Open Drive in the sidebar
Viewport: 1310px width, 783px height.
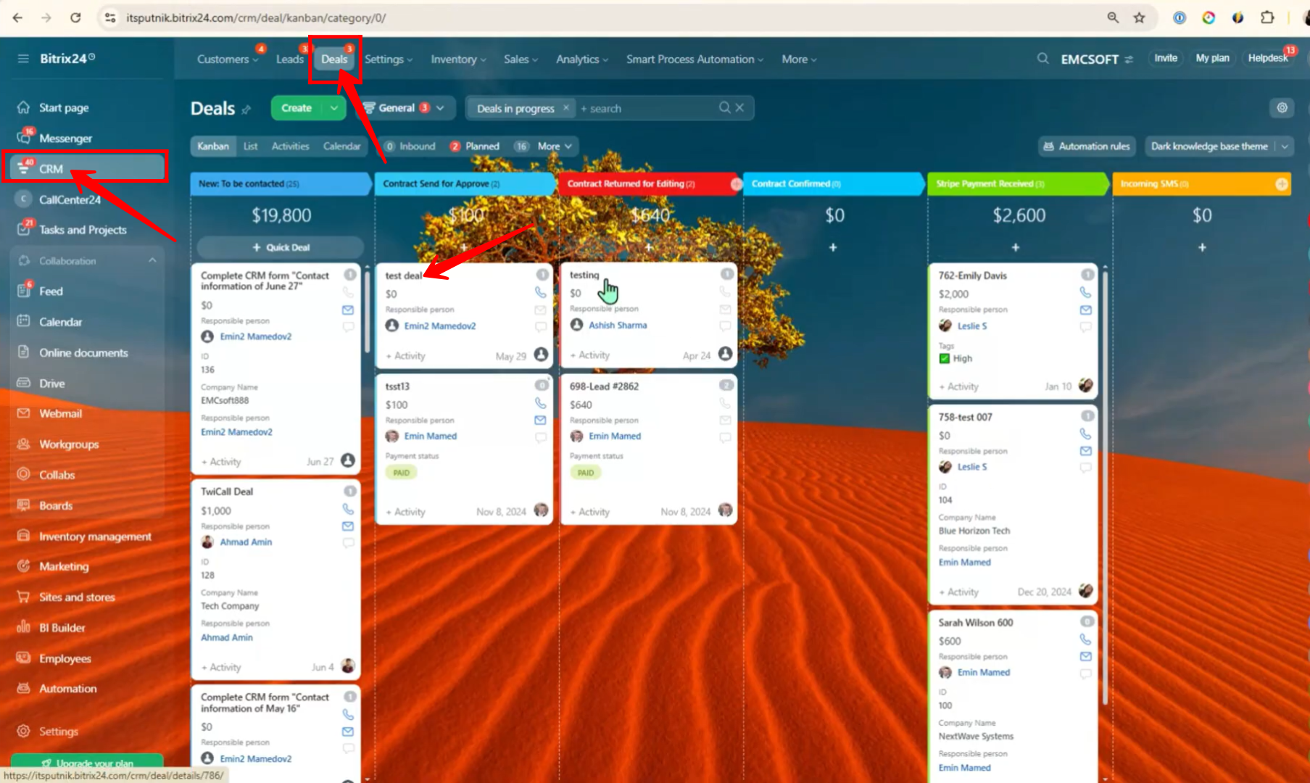coord(51,384)
